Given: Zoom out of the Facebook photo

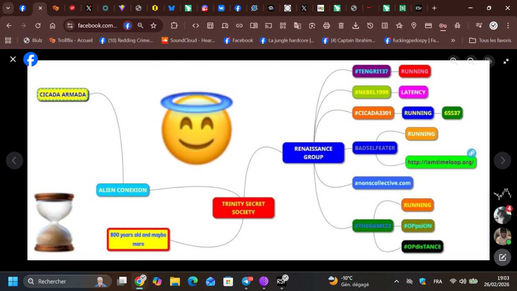Looking at the screenshot, I should [x=470, y=61].
